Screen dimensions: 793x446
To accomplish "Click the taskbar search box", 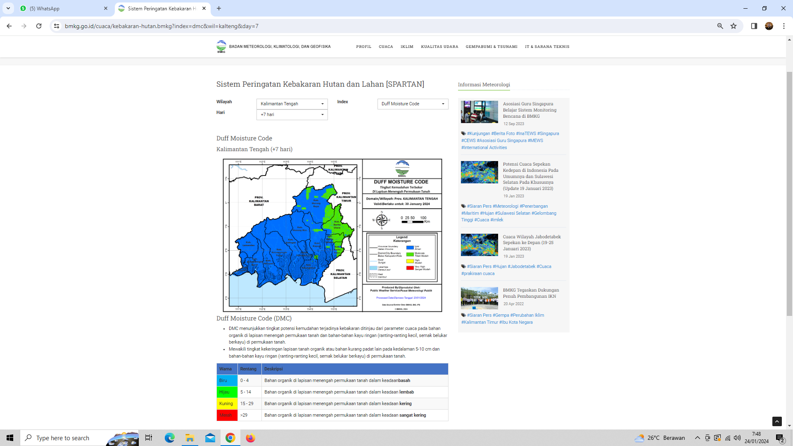I will coord(79,438).
